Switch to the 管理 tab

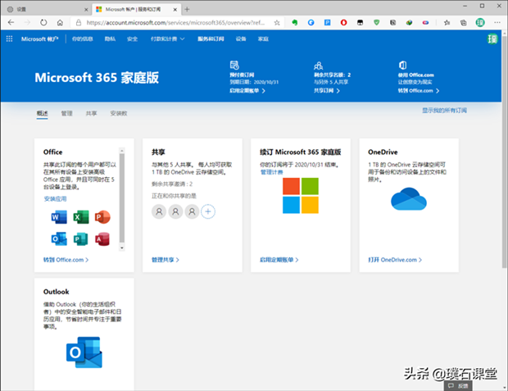[66, 113]
